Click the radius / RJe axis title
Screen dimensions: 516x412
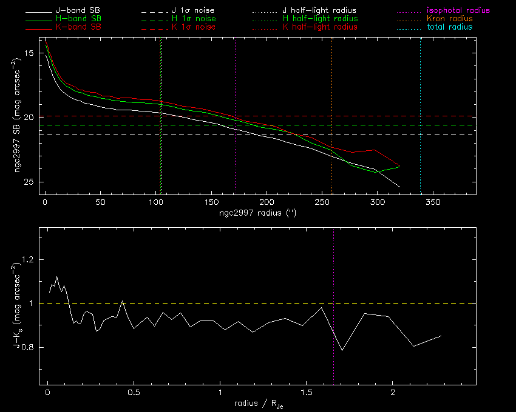coord(259,404)
